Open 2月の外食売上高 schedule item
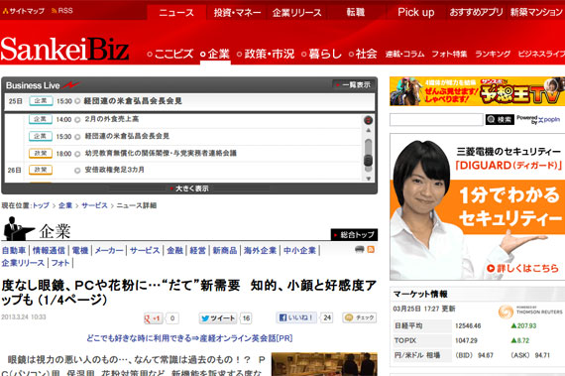Image resolution: width=565 pixels, height=376 pixels. [x=112, y=119]
